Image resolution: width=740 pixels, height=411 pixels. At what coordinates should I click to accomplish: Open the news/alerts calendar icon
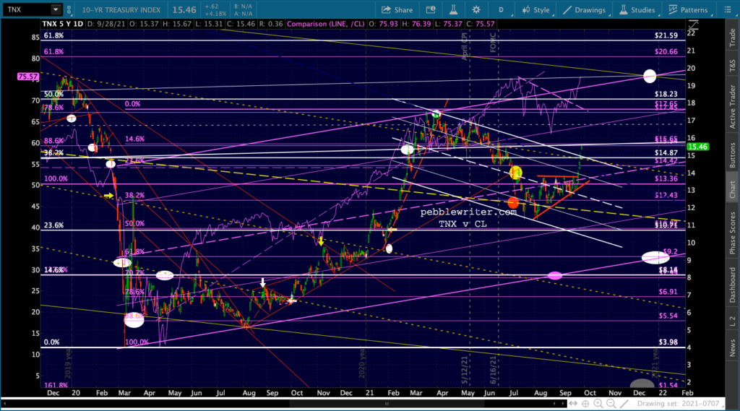(x=431, y=9)
